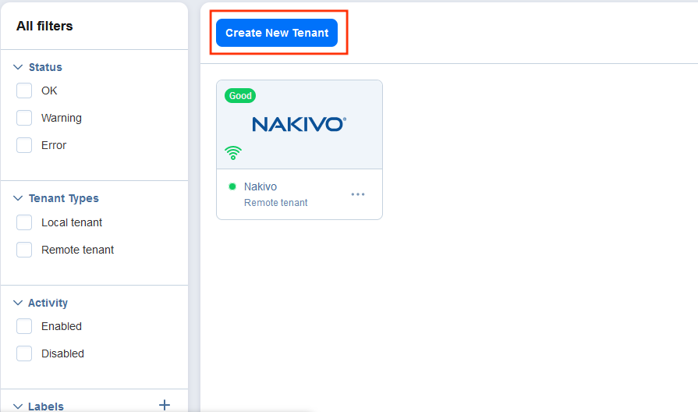Viewport: 698px width, 412px height.
Task: Click the Remote tenant subtitle on card
Action: [275, 203]
